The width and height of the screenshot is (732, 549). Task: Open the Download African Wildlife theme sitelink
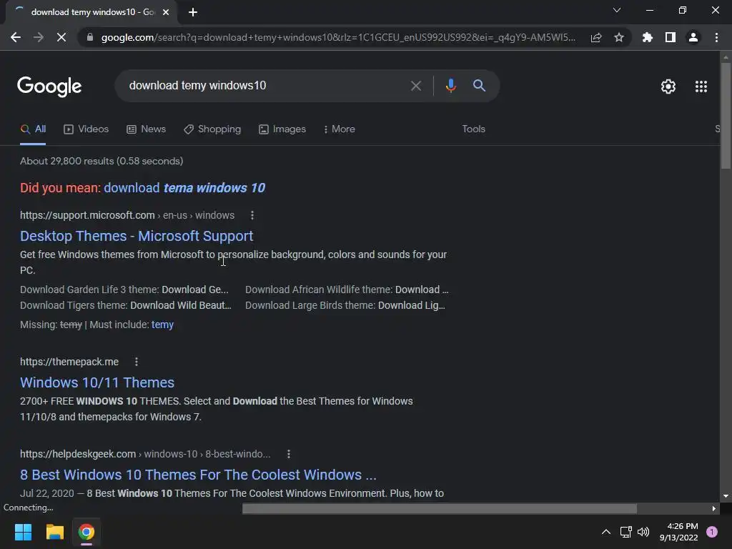coord(347,290)
